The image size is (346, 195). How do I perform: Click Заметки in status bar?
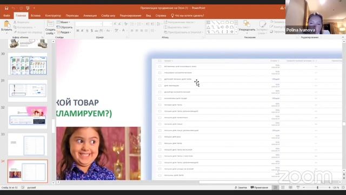[241, 187]
